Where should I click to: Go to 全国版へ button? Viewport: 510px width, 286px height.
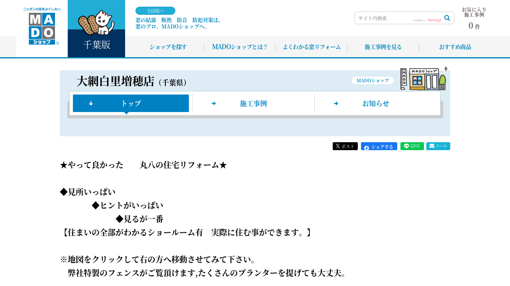155,11
